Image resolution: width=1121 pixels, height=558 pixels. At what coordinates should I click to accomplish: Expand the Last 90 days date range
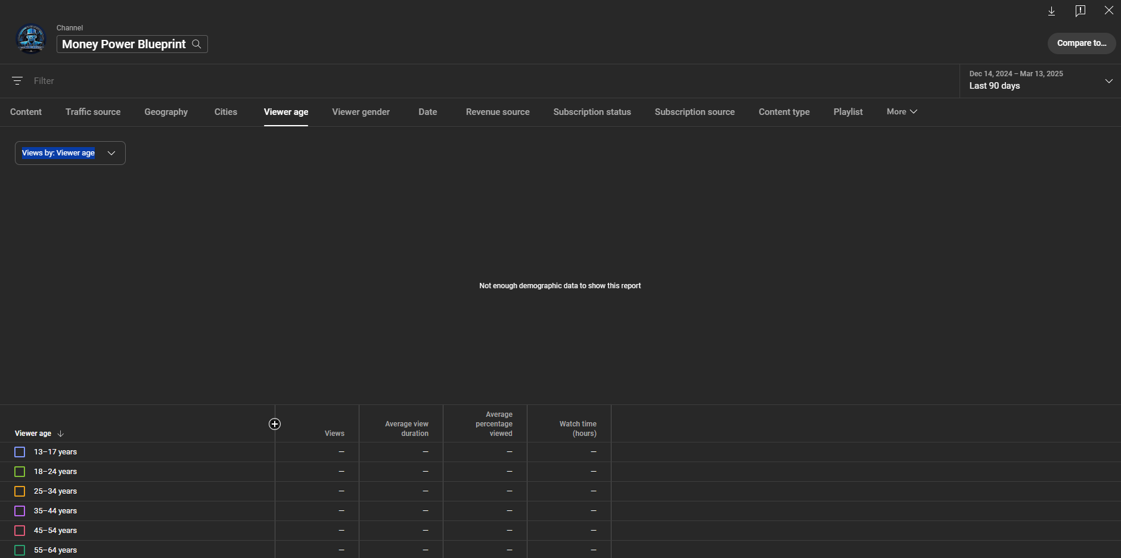pos(1041,80)
